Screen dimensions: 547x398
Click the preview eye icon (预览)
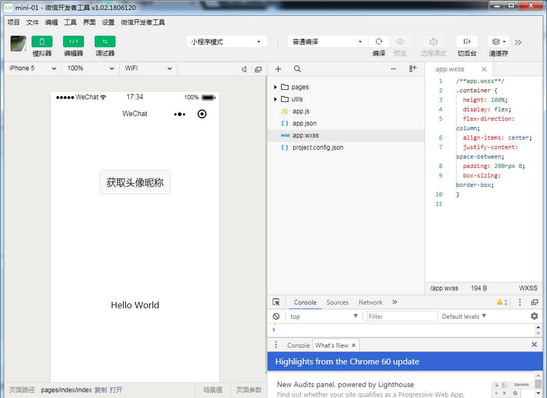pyautogui.click(x=400, y=41)
